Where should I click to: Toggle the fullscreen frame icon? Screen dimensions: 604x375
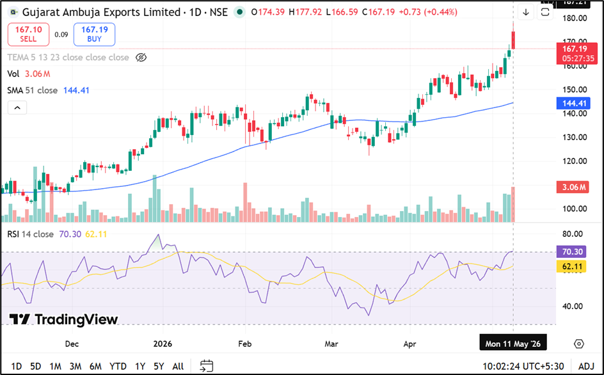545,12
